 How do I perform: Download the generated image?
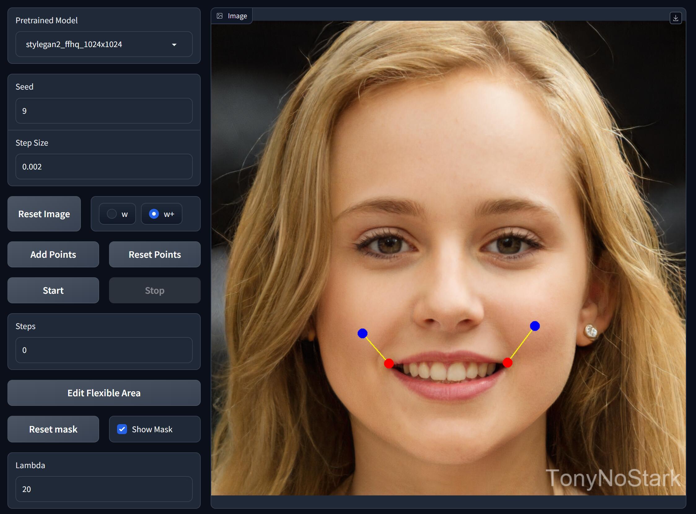(676, 18)
